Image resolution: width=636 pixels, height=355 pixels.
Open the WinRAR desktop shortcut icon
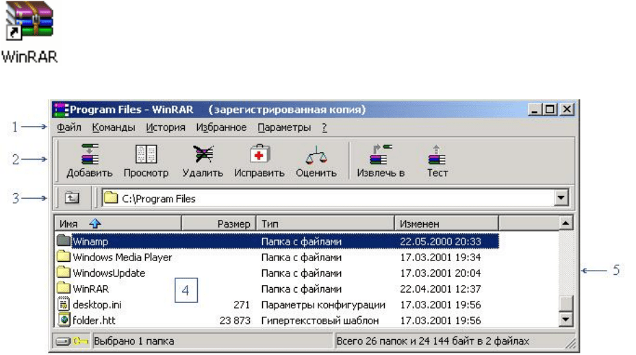point(29,21)
